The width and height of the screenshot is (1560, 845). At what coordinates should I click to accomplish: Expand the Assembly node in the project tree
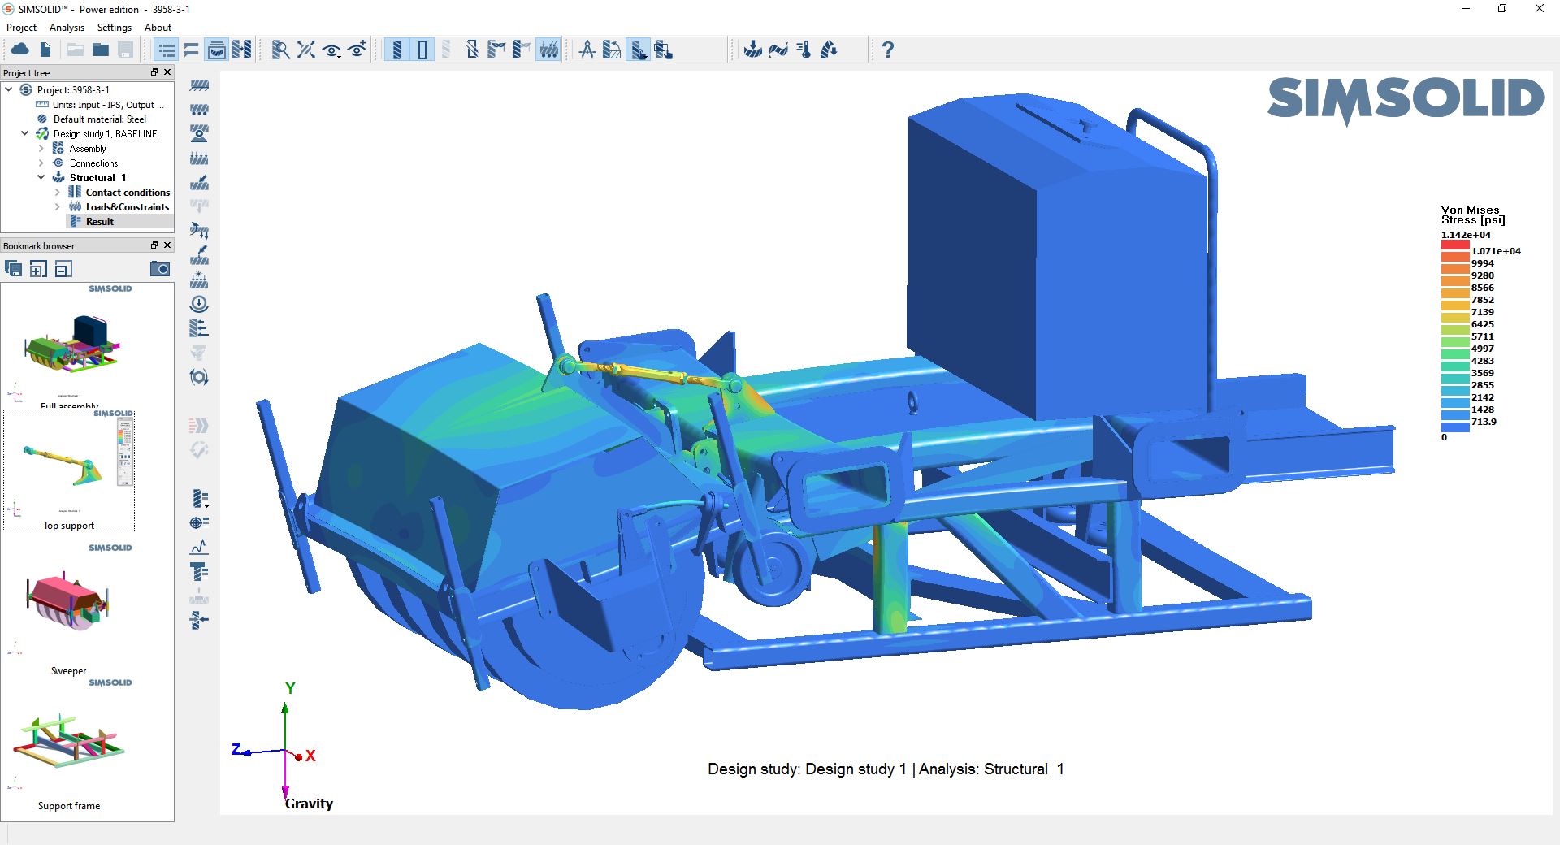pos(41,149)
